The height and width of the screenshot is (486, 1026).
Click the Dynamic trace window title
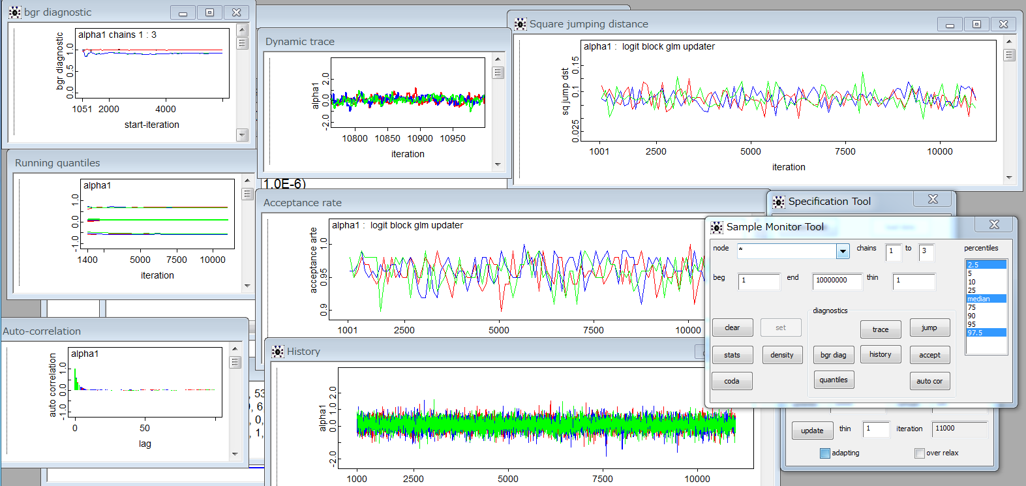(x=300, y=42)
